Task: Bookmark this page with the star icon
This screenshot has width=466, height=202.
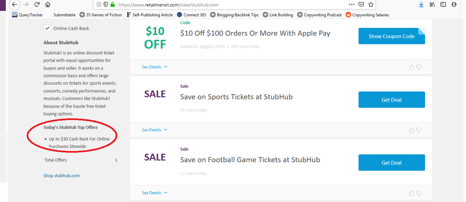Action: (371, 4)
